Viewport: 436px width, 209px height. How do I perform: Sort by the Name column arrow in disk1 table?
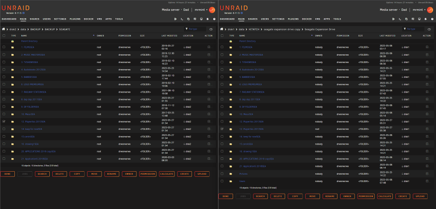312,36
